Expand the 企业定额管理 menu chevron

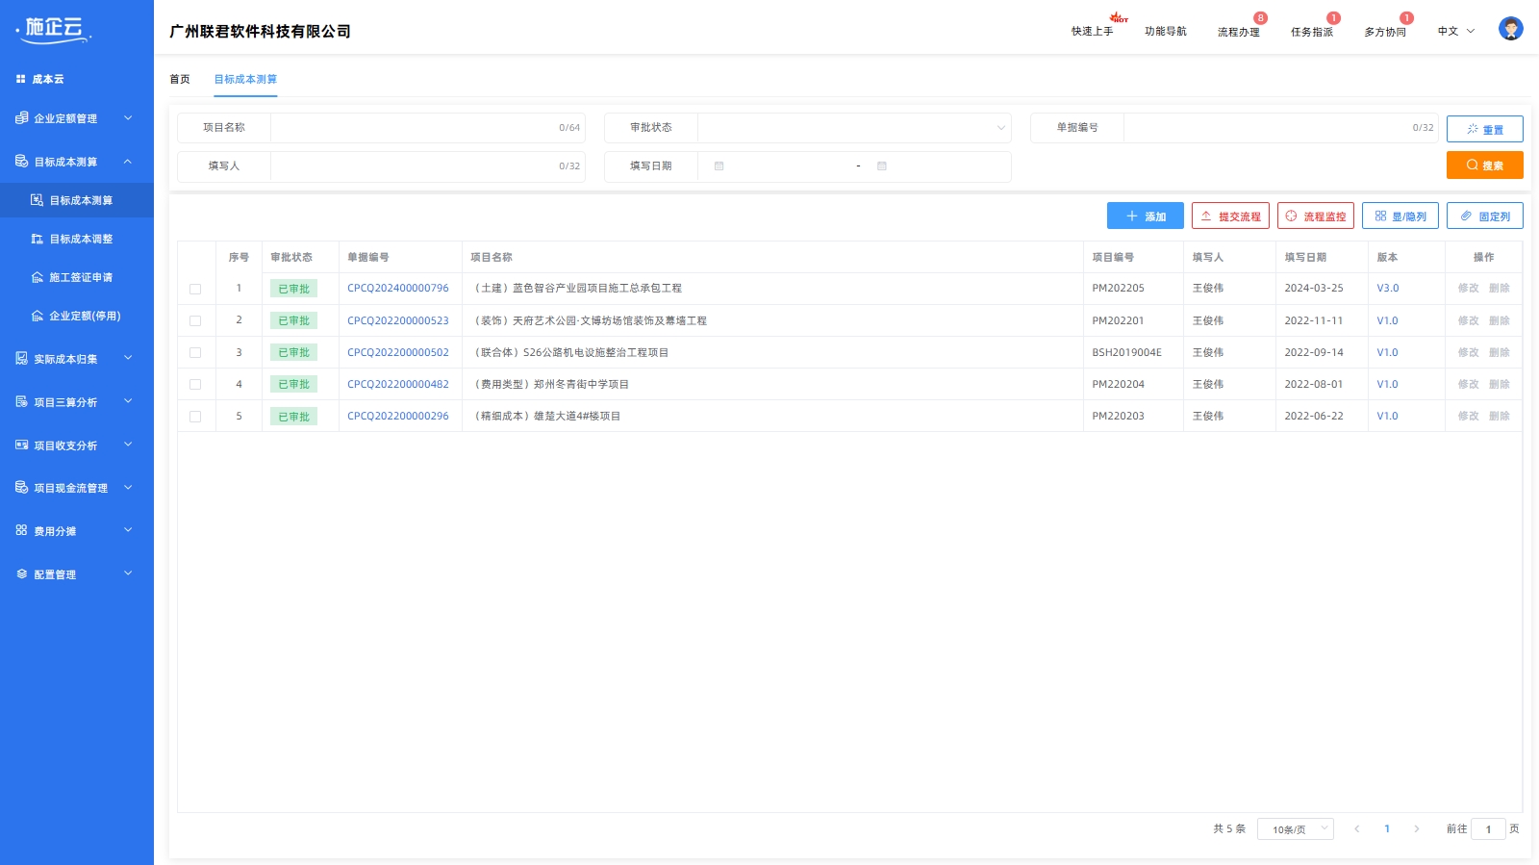pos(128,118)
